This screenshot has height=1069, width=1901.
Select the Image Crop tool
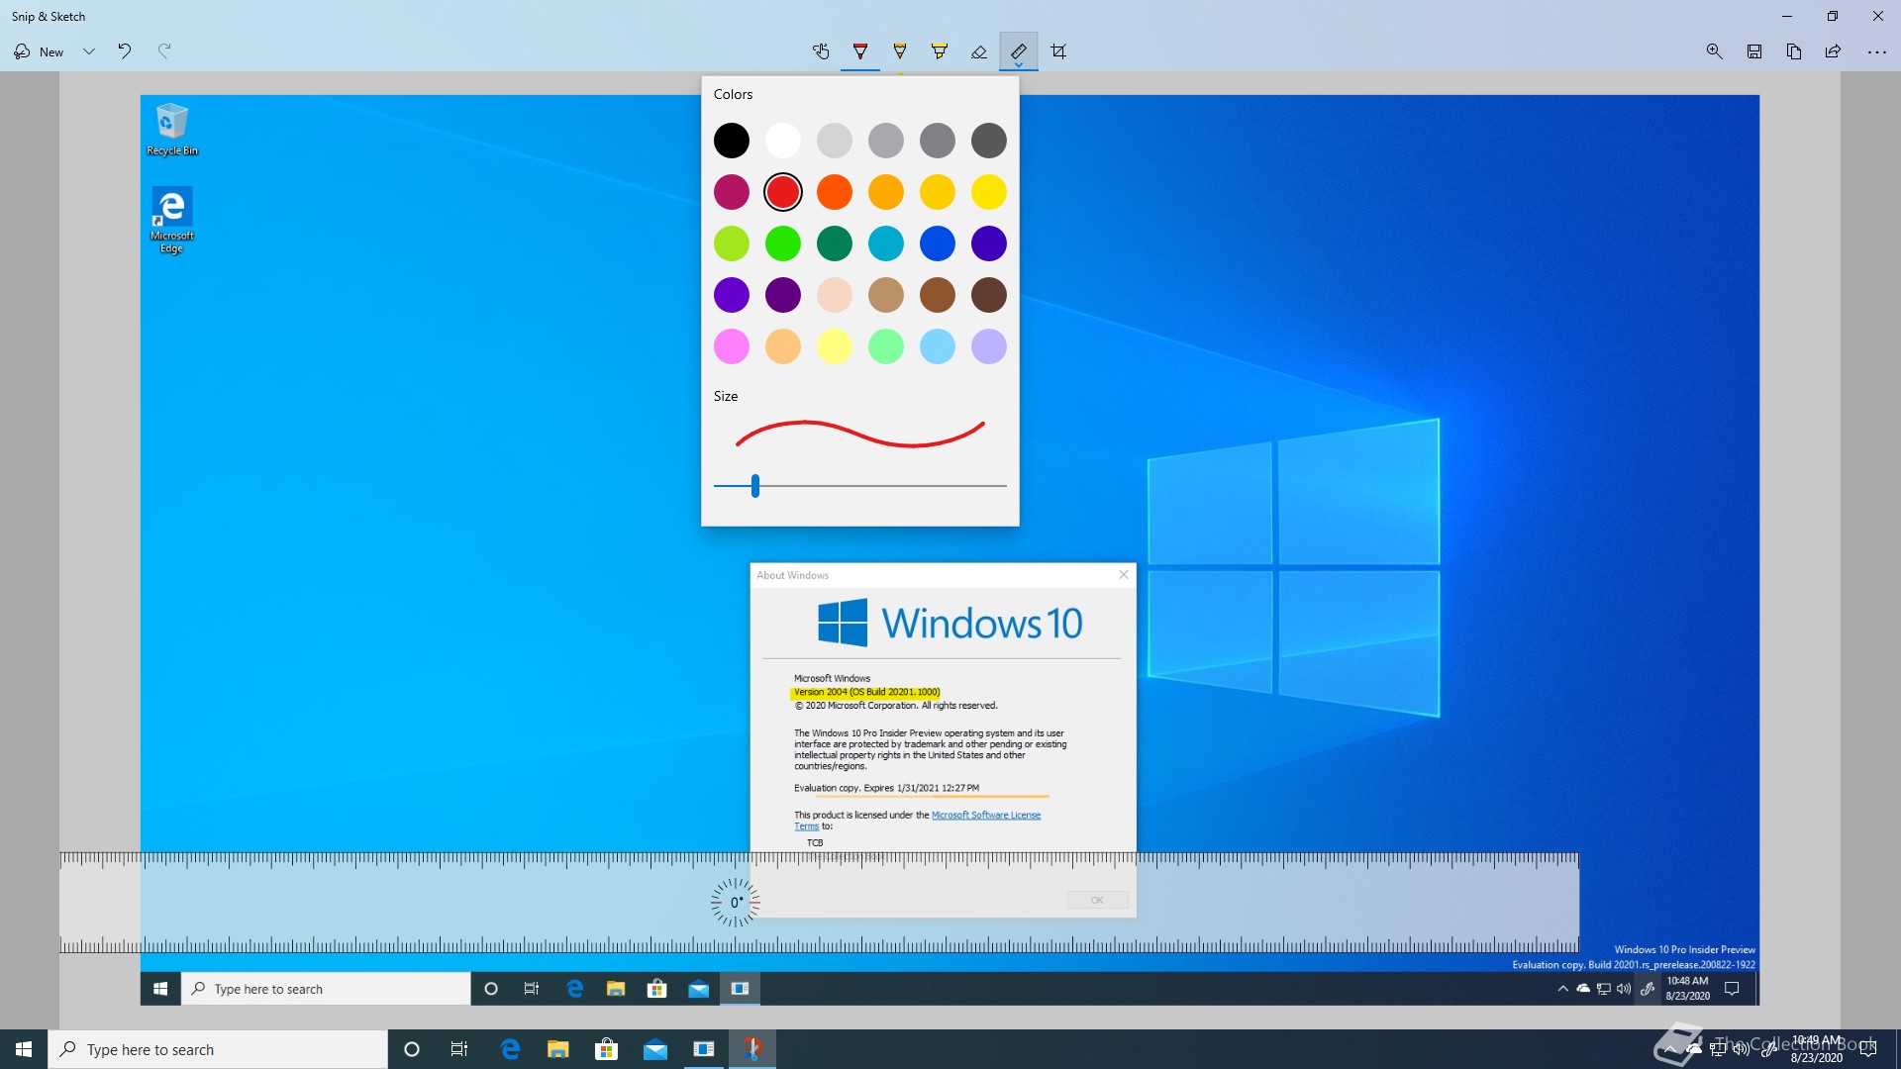[1058, 51]
